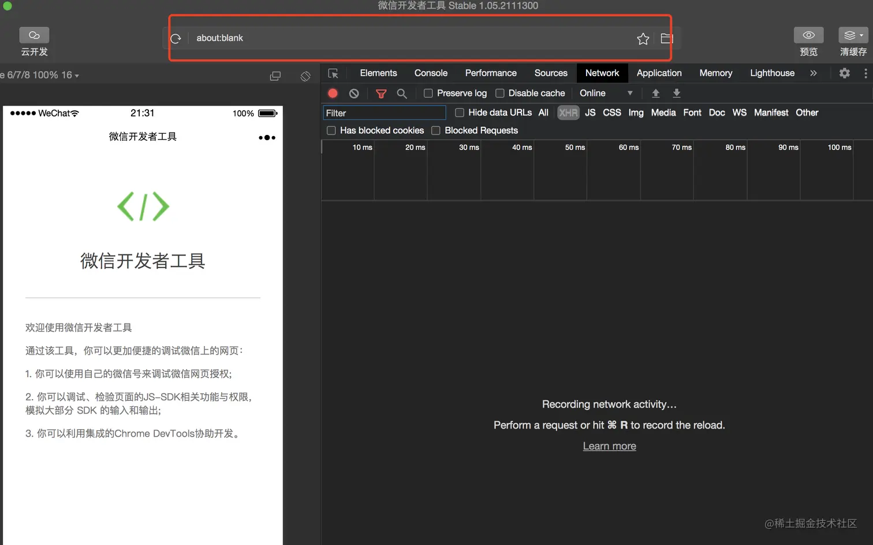Open the Application tab
Image resolution: width=873 pixels, height=545 pixels.
(x=659, y=73)
